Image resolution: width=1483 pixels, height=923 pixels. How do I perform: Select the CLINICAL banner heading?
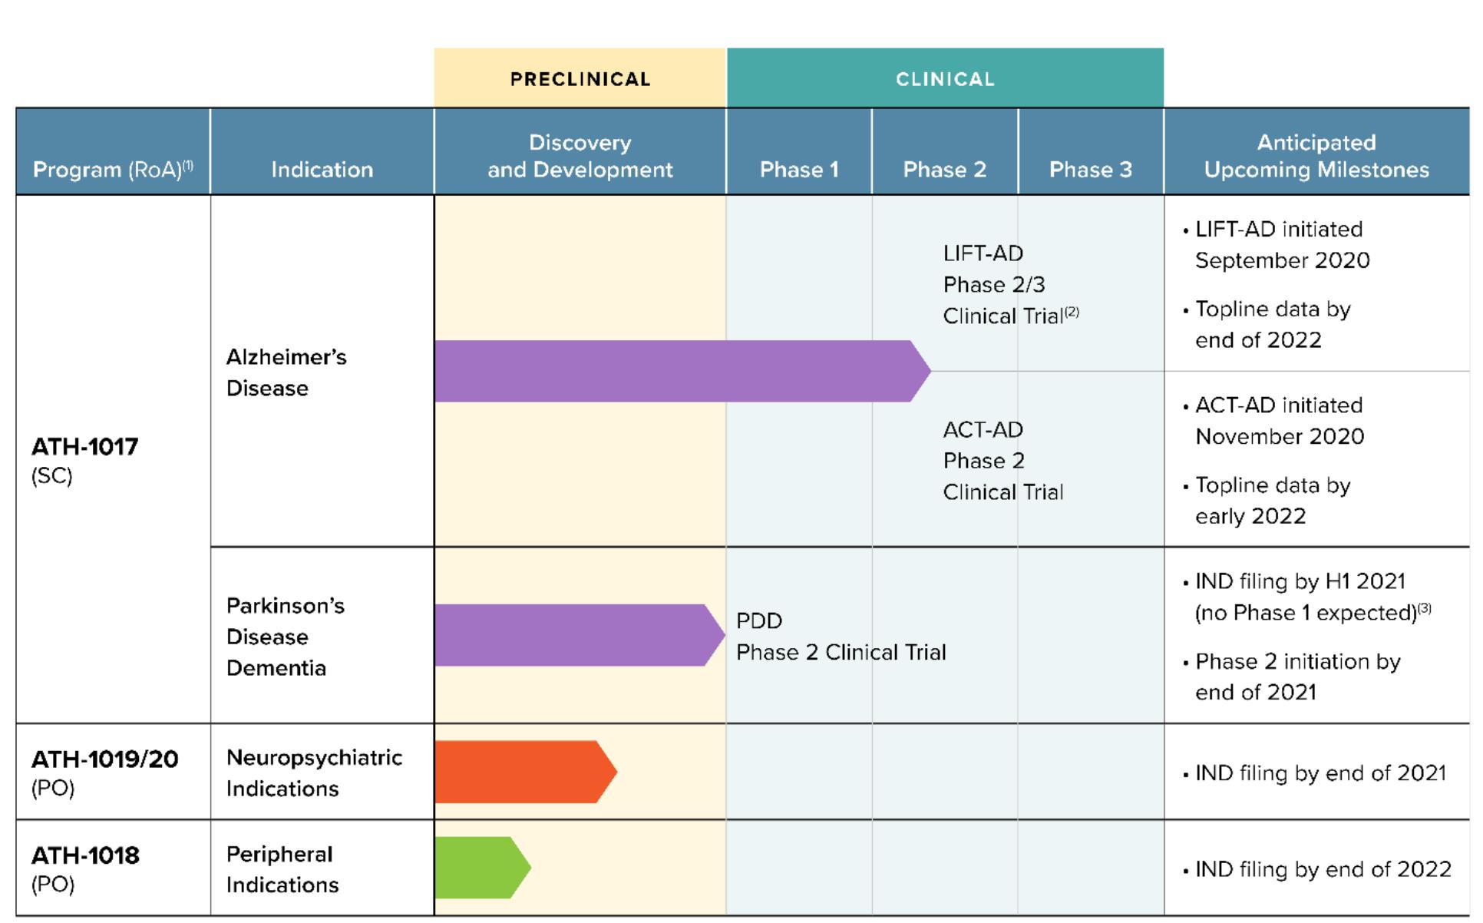pos(944,79)
